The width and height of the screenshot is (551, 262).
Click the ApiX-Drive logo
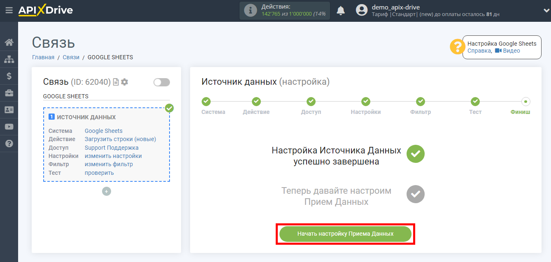pos(46,11)
